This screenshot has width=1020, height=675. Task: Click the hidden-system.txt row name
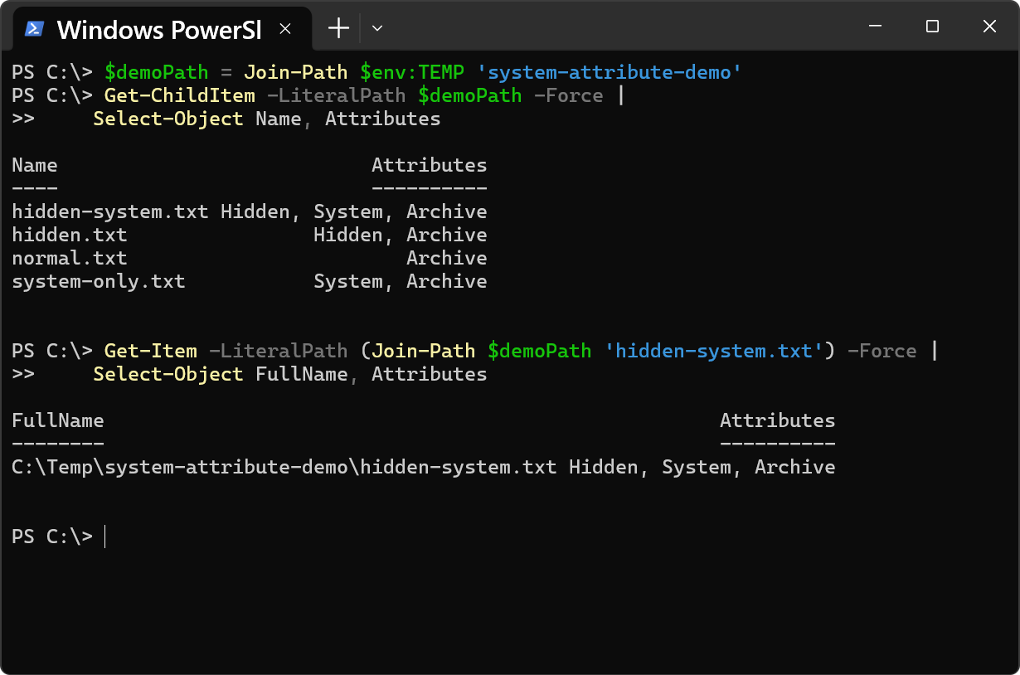110,211
